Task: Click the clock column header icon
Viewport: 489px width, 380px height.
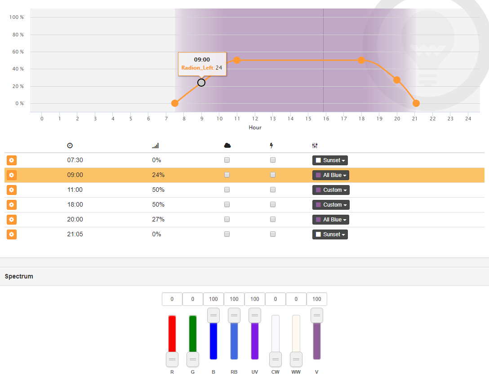Action: [70, 146]
